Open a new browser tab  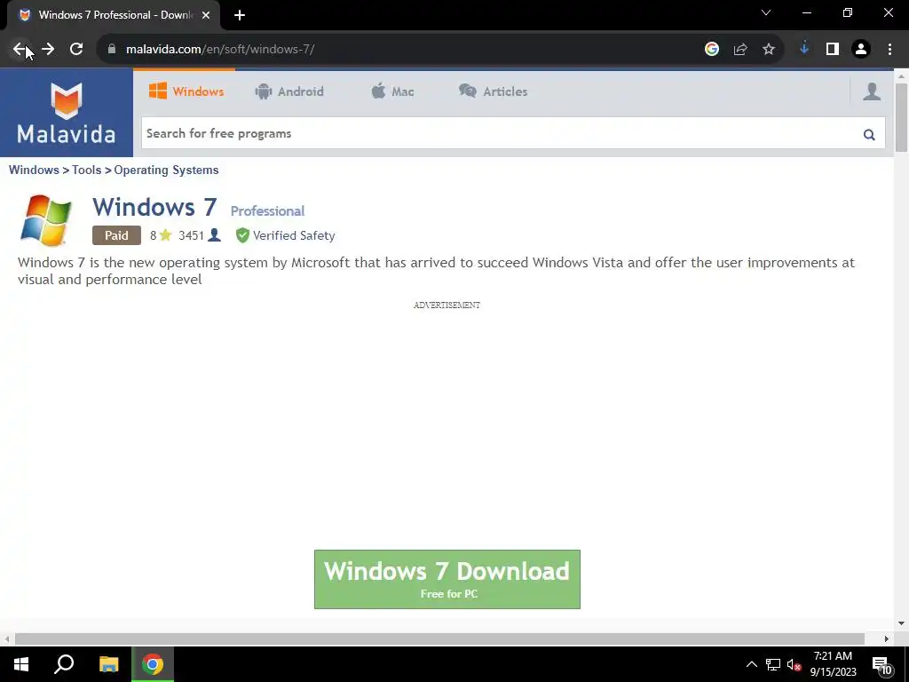tap(240, 16)
